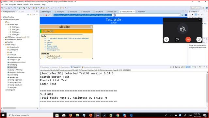Image resolution: width=209 pixels, height=118 pixels.
Task: Collapse the NewTestNGProject tree node
Action: coord(2,20)
